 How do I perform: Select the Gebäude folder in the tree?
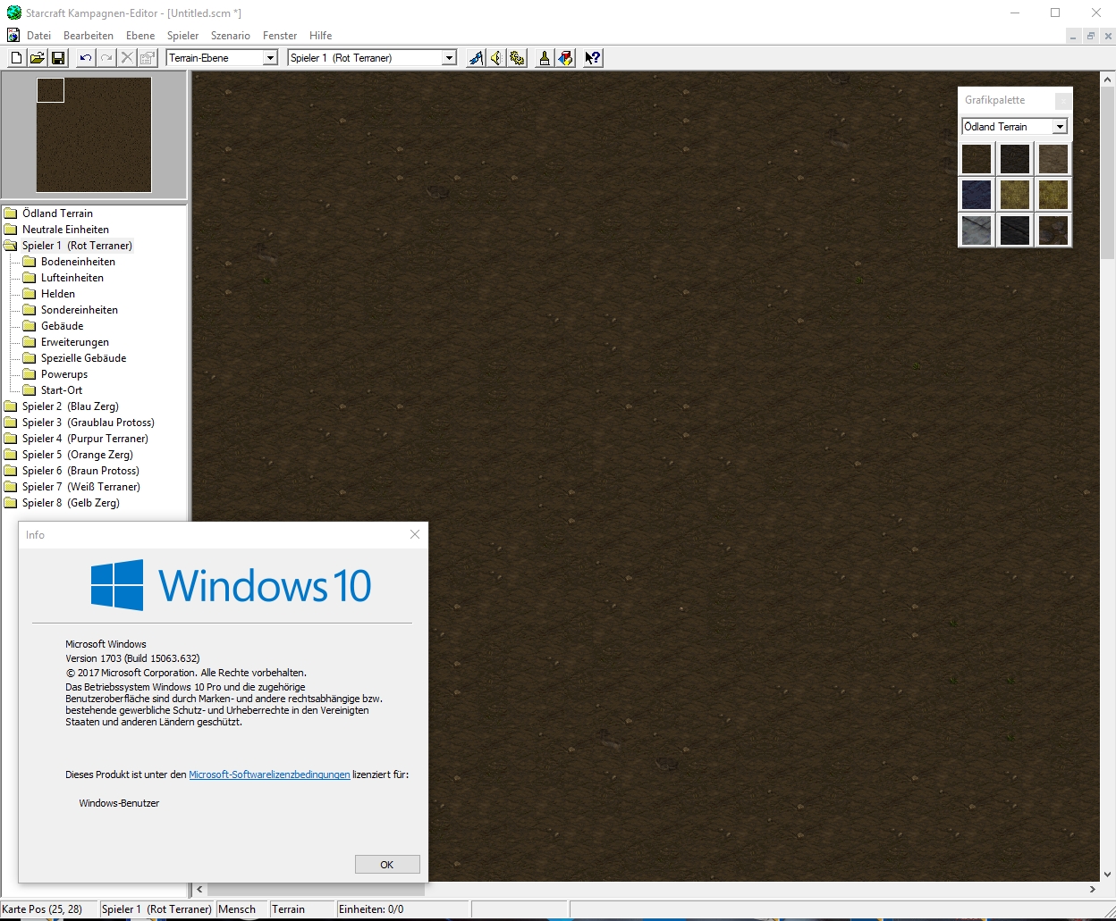(x=54, y=326)
